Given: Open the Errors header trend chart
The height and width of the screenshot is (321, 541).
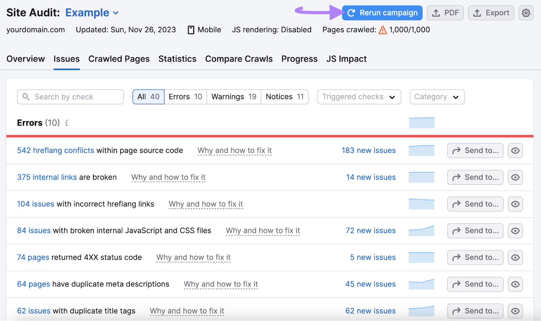Looking at the screenshot, I should click(x=422, y=122).
